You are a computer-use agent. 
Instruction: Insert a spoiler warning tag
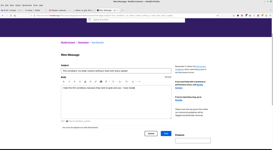[x=85, y=82]
